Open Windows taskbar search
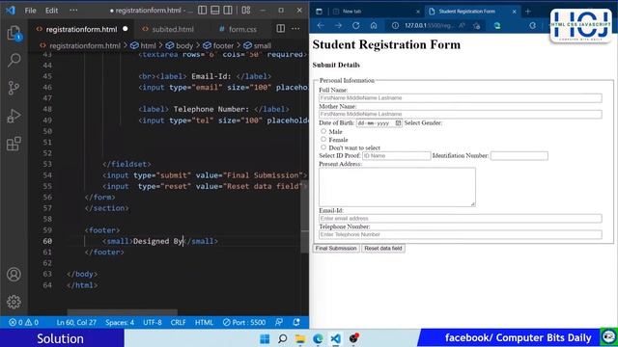The image size is (618, 347). tap(283, 338)
